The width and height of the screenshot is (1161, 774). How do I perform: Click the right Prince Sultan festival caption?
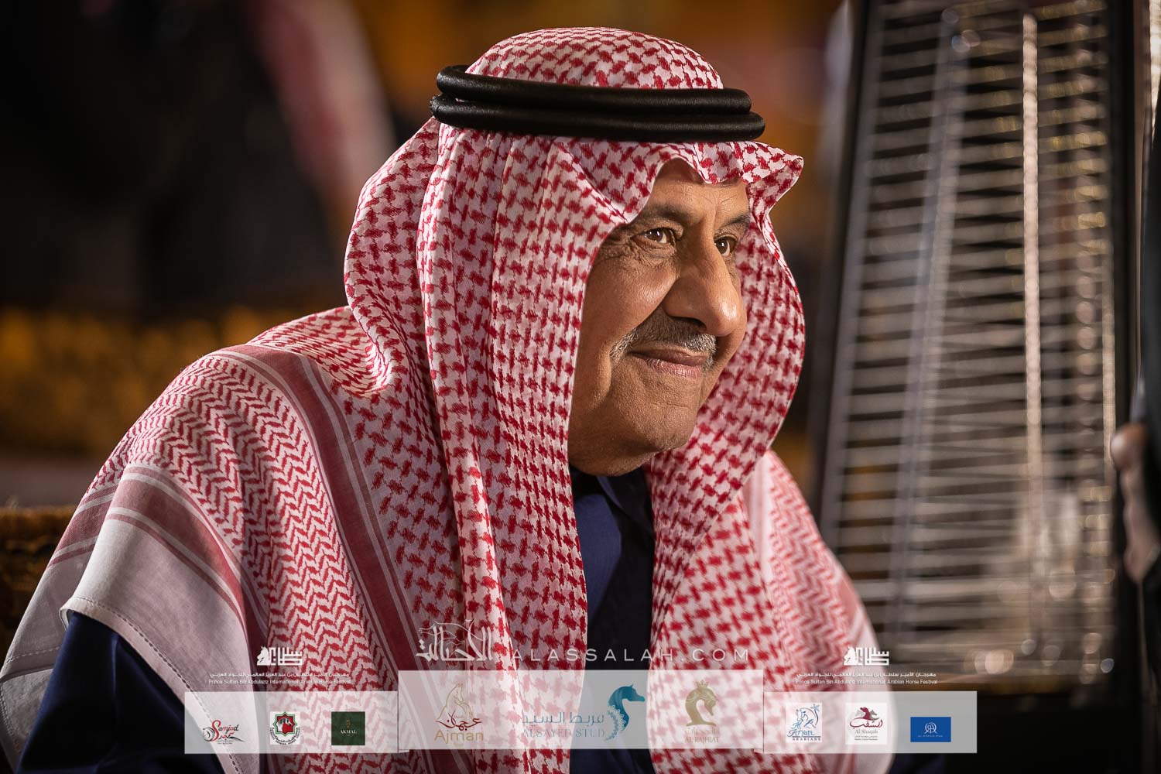pyautogui.click(x=866, y=677)
